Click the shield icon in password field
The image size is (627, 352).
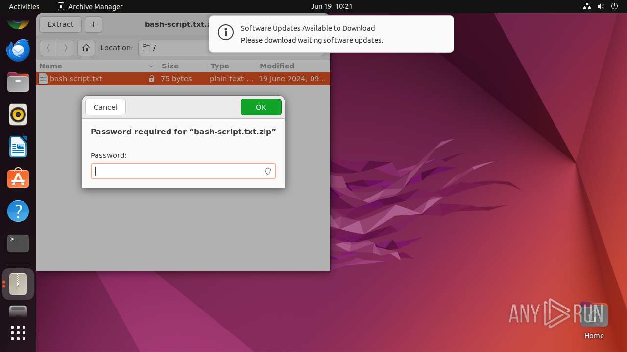[268, 171]
